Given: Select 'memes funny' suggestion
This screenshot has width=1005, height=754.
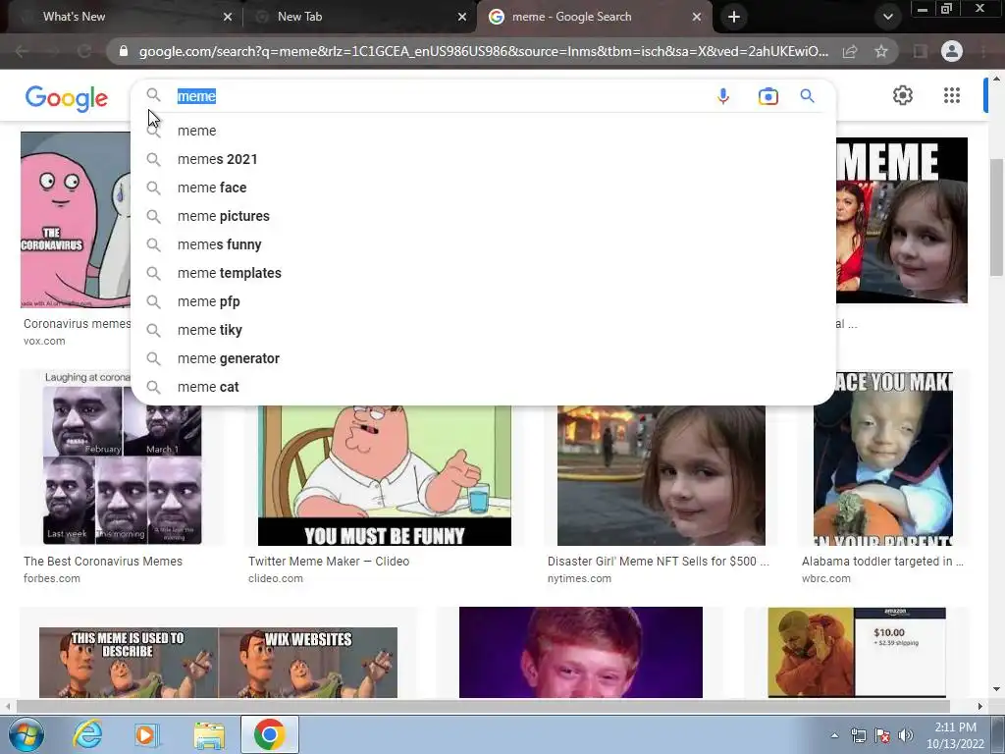Looking at the screenshot, I should click(x=483, y=244).
